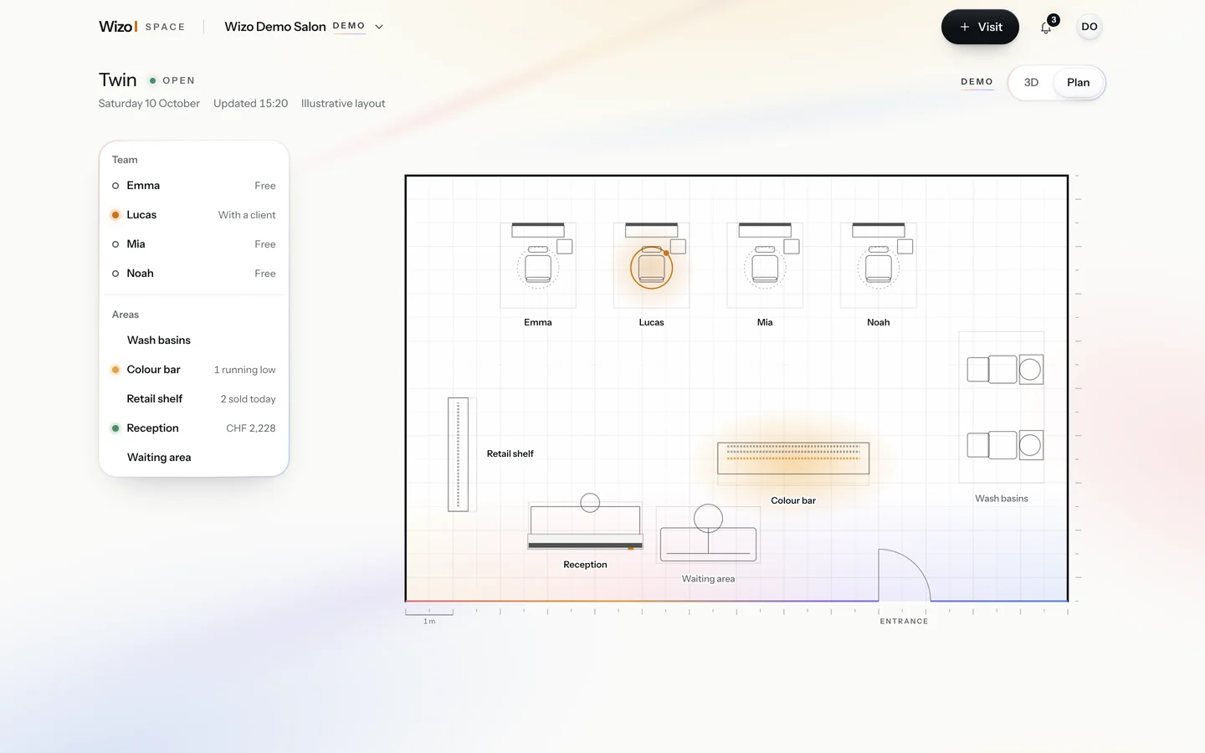This screenshot has width=1205, height=753.
Task: Click the 'Updated 15:20' text
Action: click(x=250, y=104)
